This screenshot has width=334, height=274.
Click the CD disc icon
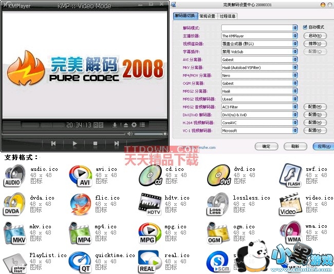[x=150, y=175]
